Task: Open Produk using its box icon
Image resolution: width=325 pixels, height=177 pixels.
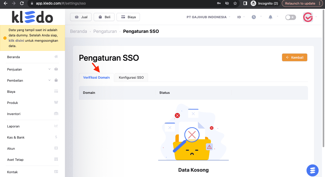Action: click(56, 102)
